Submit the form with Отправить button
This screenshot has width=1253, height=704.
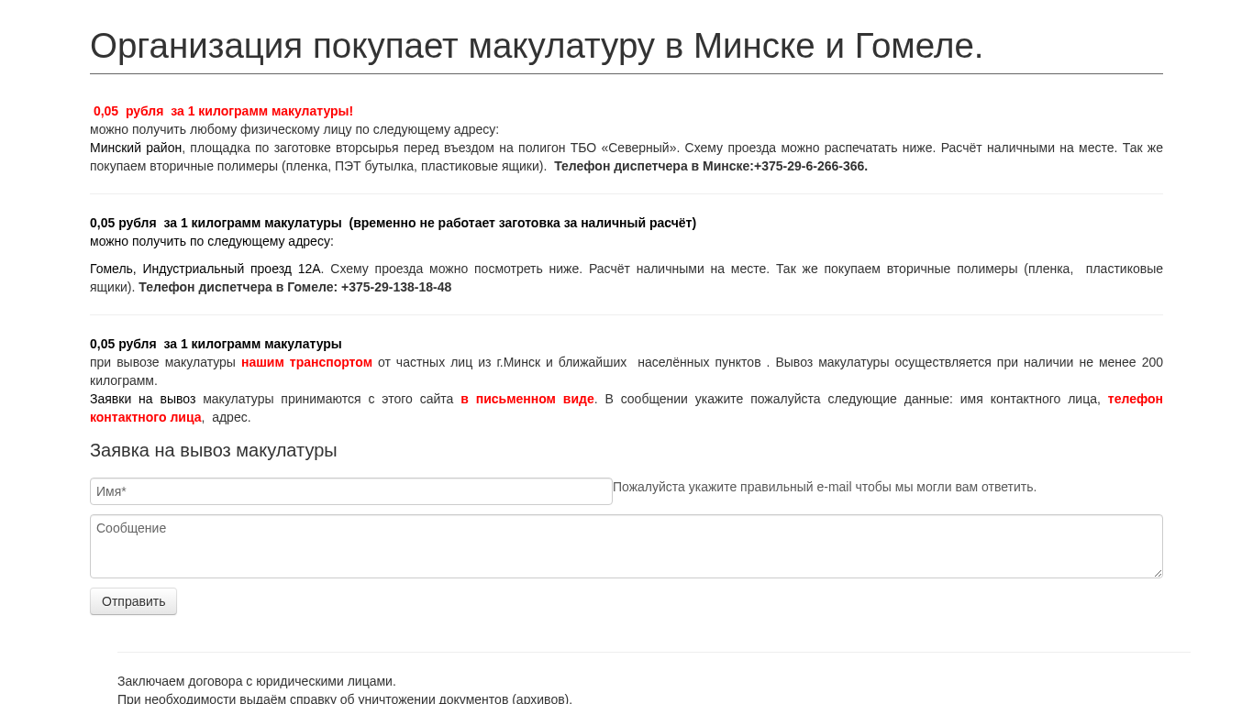coord(133,601)
